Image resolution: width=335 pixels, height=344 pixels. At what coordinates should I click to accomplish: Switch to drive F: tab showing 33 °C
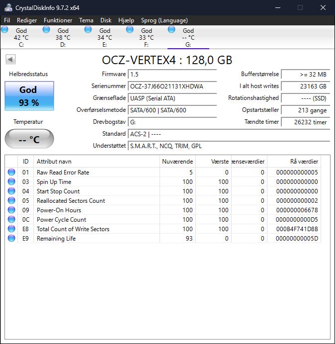146,37
